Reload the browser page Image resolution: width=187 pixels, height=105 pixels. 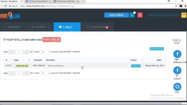5,6
